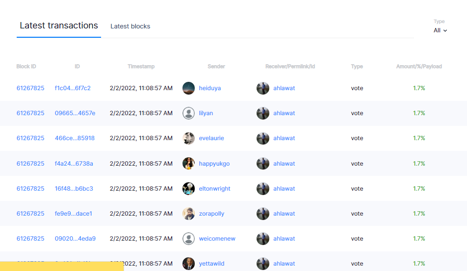The width and height of the screenshot is (467, 271).
Task: Open evelaurie's avatar image
Action: pos(188,138)
